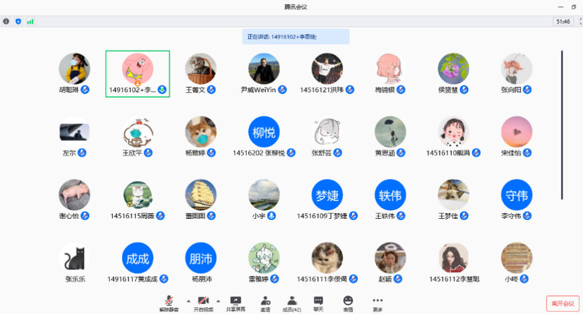
Task: Expand the video options arrow beside camera
Action: tap(218, 300)
